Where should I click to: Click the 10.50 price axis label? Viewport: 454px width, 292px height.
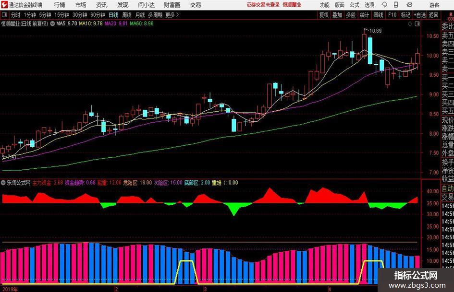click(x=432, y=36)
